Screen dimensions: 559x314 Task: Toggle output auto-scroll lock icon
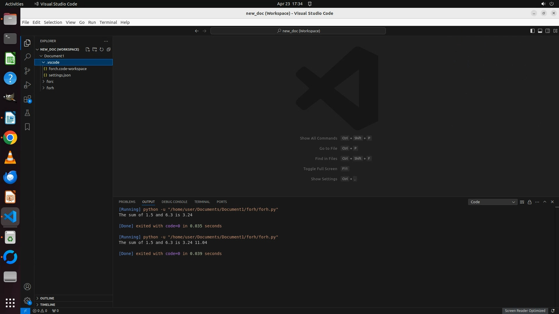click(530, 202)
